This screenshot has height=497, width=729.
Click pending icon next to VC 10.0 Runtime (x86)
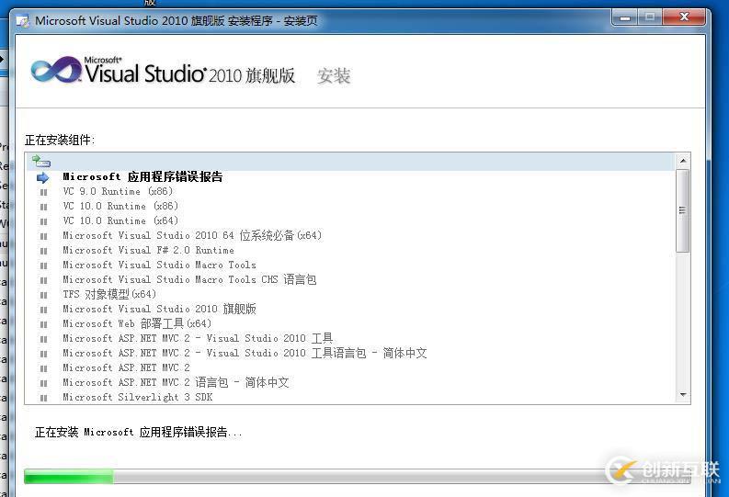click(44, 207)
